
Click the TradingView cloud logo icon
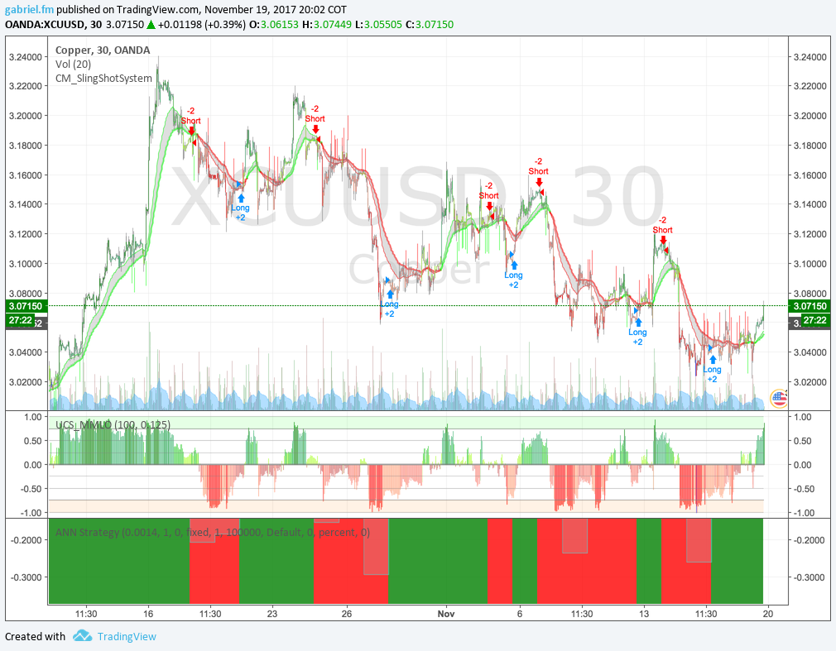pos(82,635)
